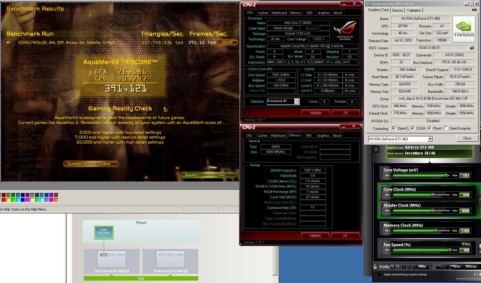
Task: Click the BIOS Version 70.04.13.00.01 field
Action: click(x=429, y=48)
